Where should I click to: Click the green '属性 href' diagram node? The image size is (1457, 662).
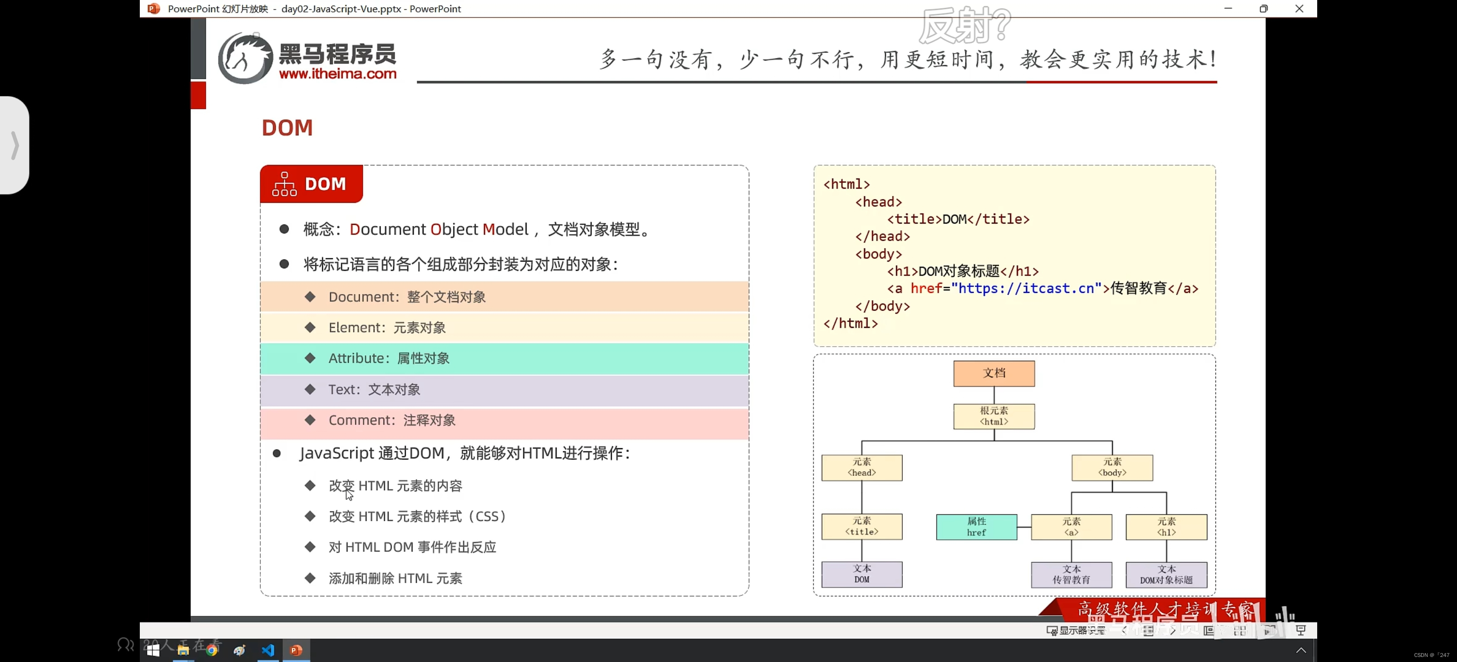[x=976, y=527]
